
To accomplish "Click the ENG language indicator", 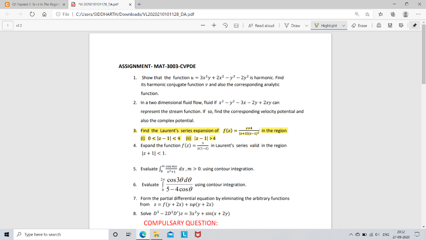I will [386, 234].
